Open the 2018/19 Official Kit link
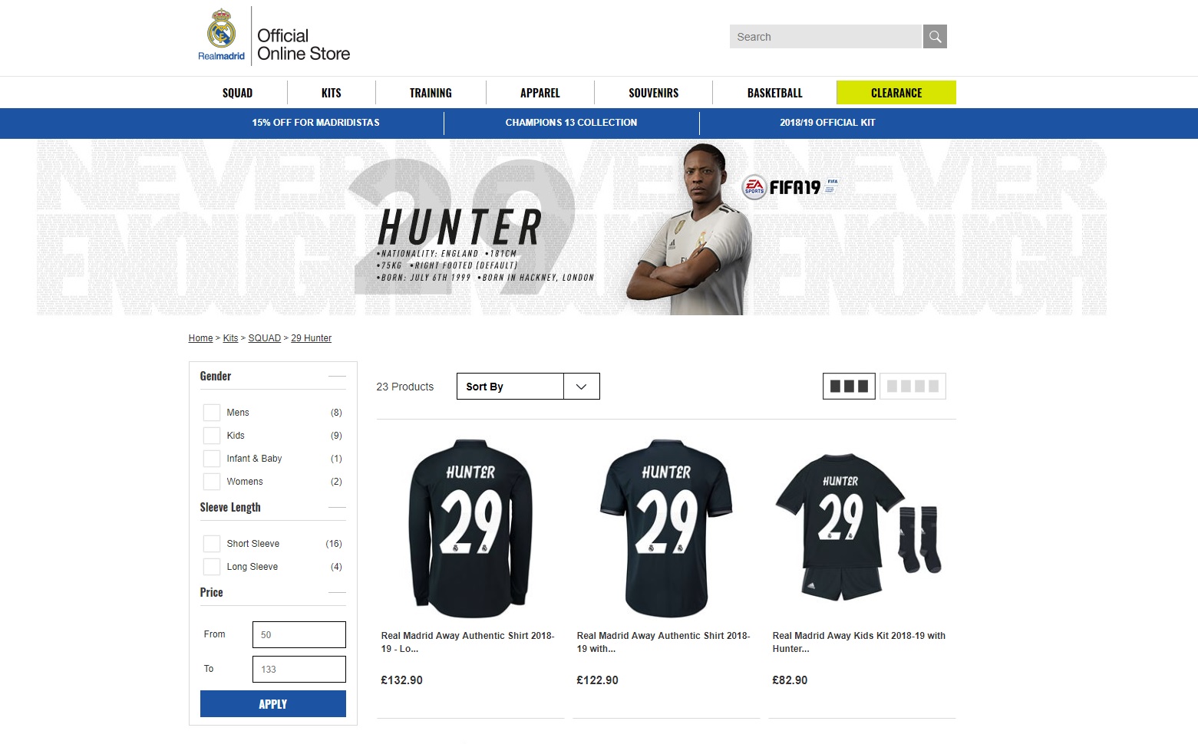1198x744 pixels. (x=827, y=123)
